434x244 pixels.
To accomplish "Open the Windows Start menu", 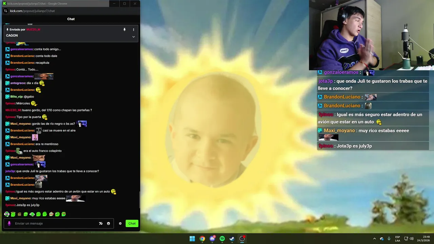I will [192, 239].
